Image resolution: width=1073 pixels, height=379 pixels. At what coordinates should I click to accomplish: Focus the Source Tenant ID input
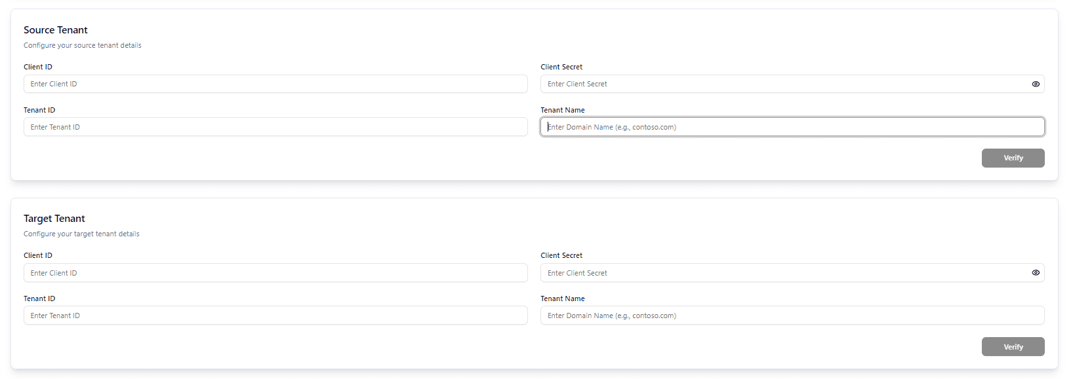click(x=275, y=126)
